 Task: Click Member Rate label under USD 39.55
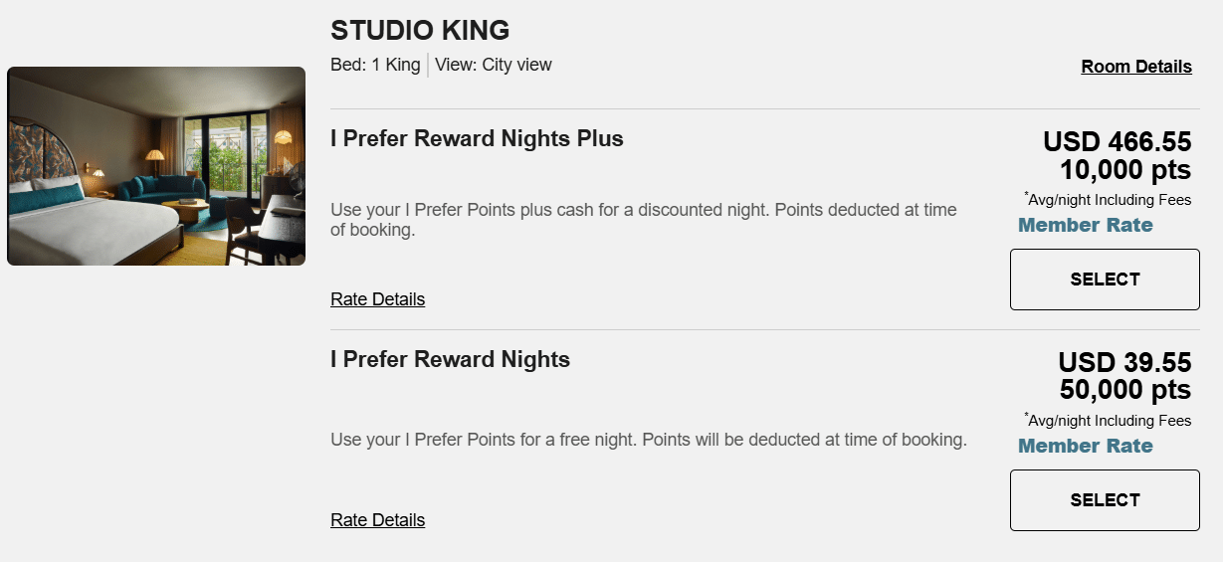click(1085, 446)
